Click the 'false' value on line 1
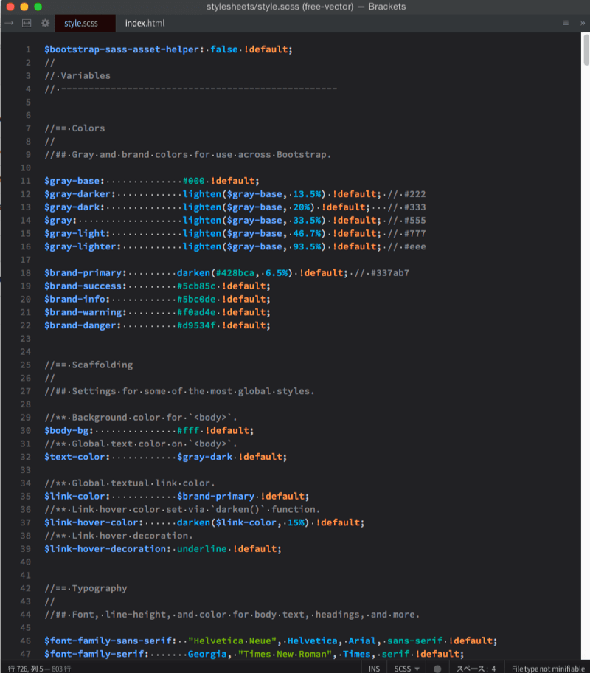Image resolution: width=590 pixels, height=673 pixels. [x=224, y=49]
